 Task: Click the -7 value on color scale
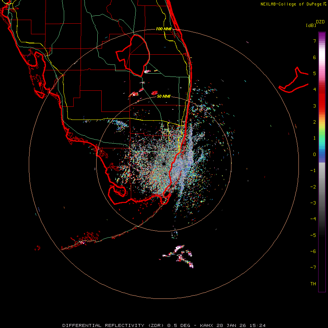click(x=313, y=268)
